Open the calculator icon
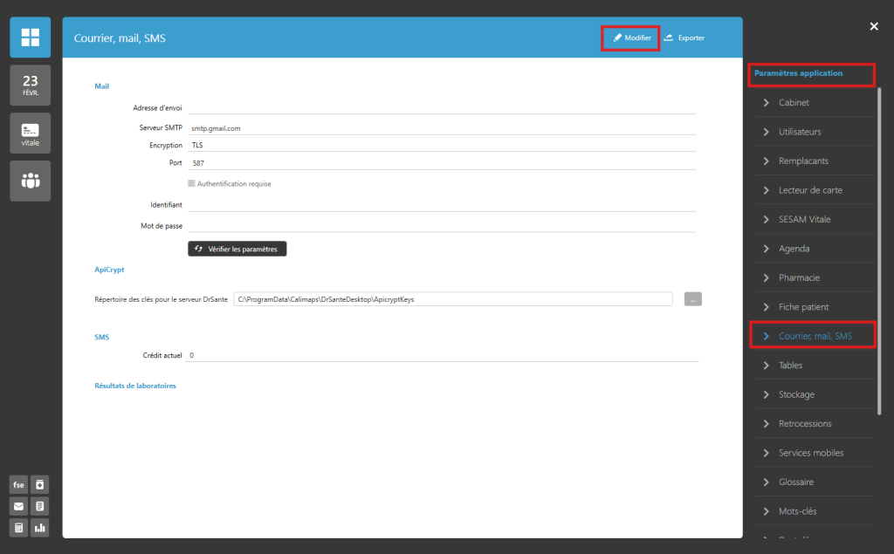 pyautogui.click(x=18, y=528)
